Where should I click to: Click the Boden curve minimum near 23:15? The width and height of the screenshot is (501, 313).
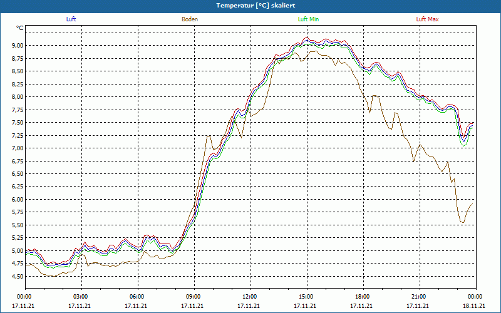click(x=463, y=222)
